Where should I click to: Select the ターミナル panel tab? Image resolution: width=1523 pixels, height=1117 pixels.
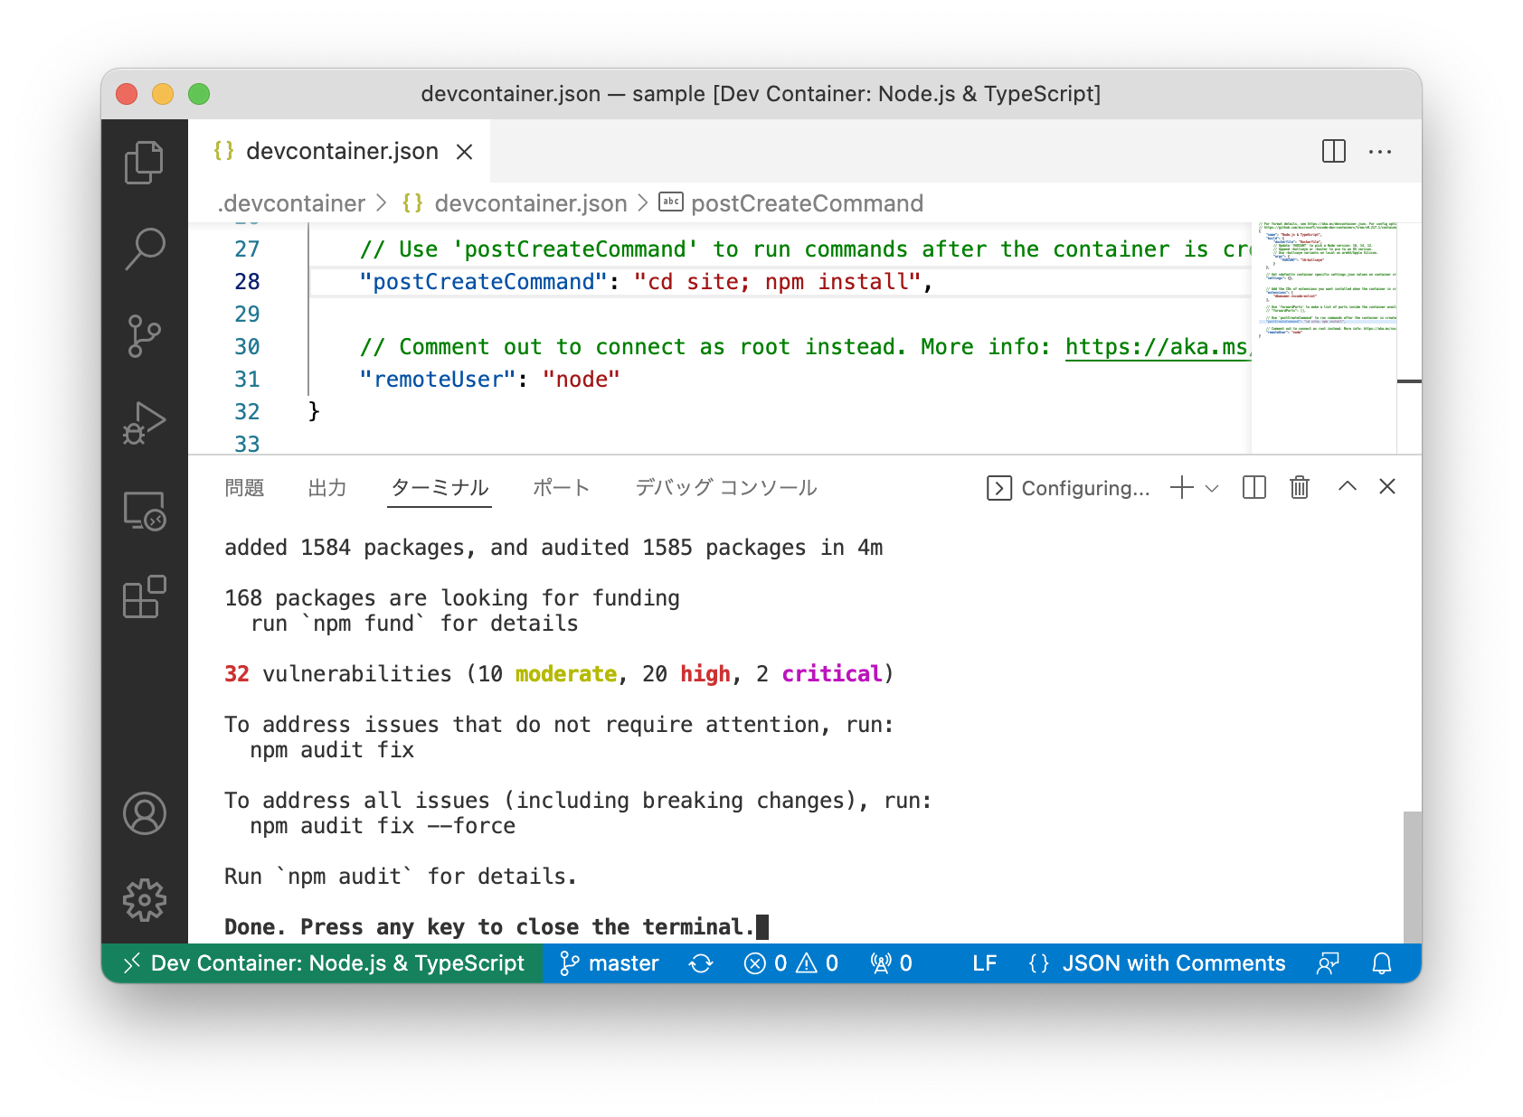pos(440,488)
